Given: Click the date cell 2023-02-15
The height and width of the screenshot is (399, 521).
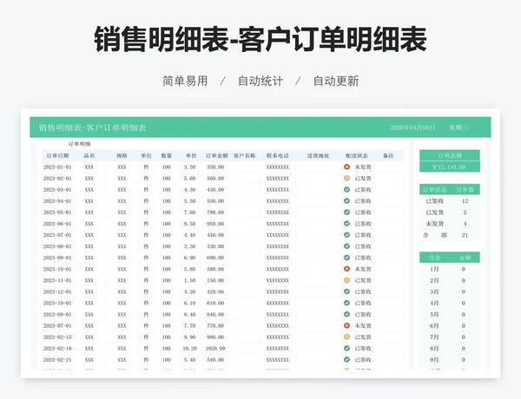Looking at the screenshot, I should click(57, 337).
